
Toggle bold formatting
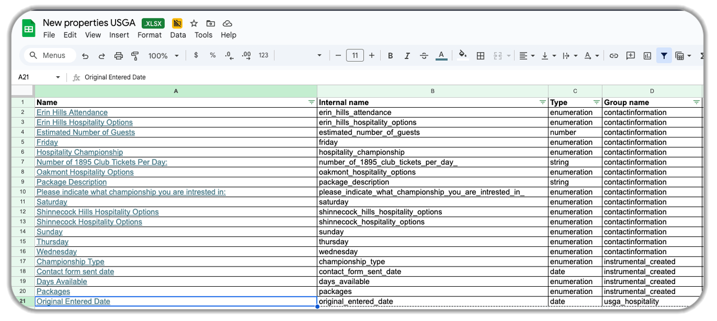pyautogui.click(x=390, y=56)
